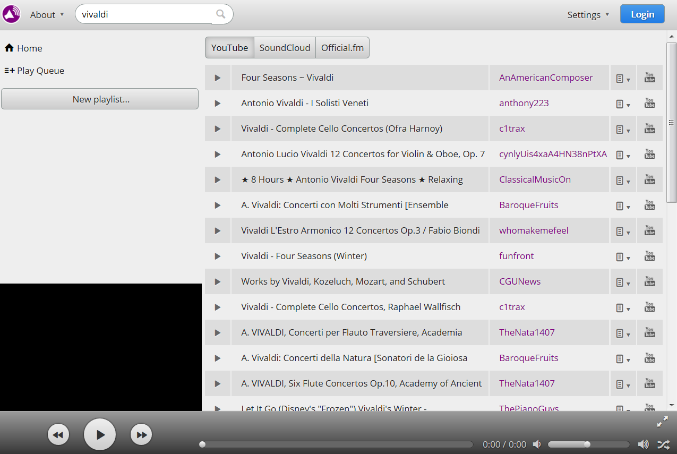The height and width of the screenshot is (454, 677).
Task: Play the track Four Seasons ~ Vivaldi
Action: (218, 78)
